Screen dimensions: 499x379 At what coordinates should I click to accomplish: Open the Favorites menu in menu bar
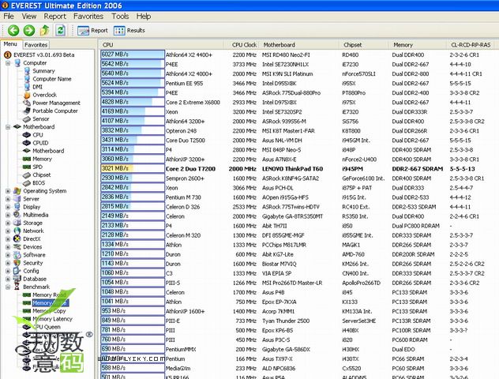point(88,16)
